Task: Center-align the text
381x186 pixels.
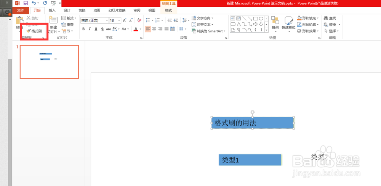Action: tap(154, 29)
